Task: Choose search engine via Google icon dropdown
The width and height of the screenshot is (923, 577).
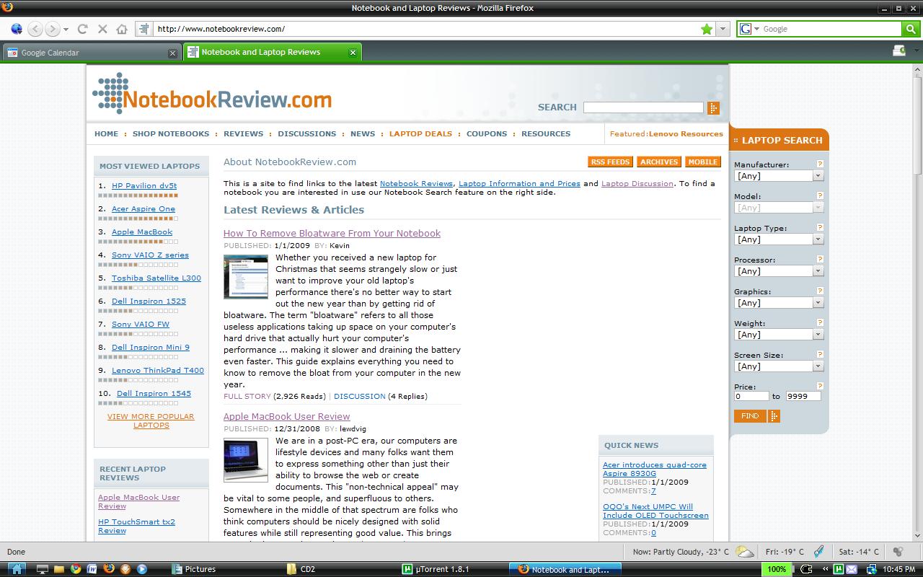Action: [x=750, y=29]
